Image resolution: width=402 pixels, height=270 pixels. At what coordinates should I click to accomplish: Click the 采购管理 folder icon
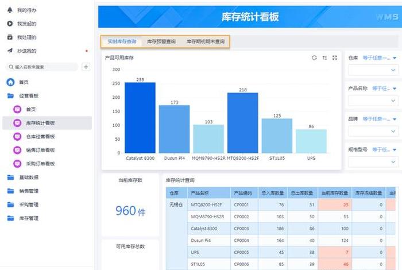pos(10,205)
